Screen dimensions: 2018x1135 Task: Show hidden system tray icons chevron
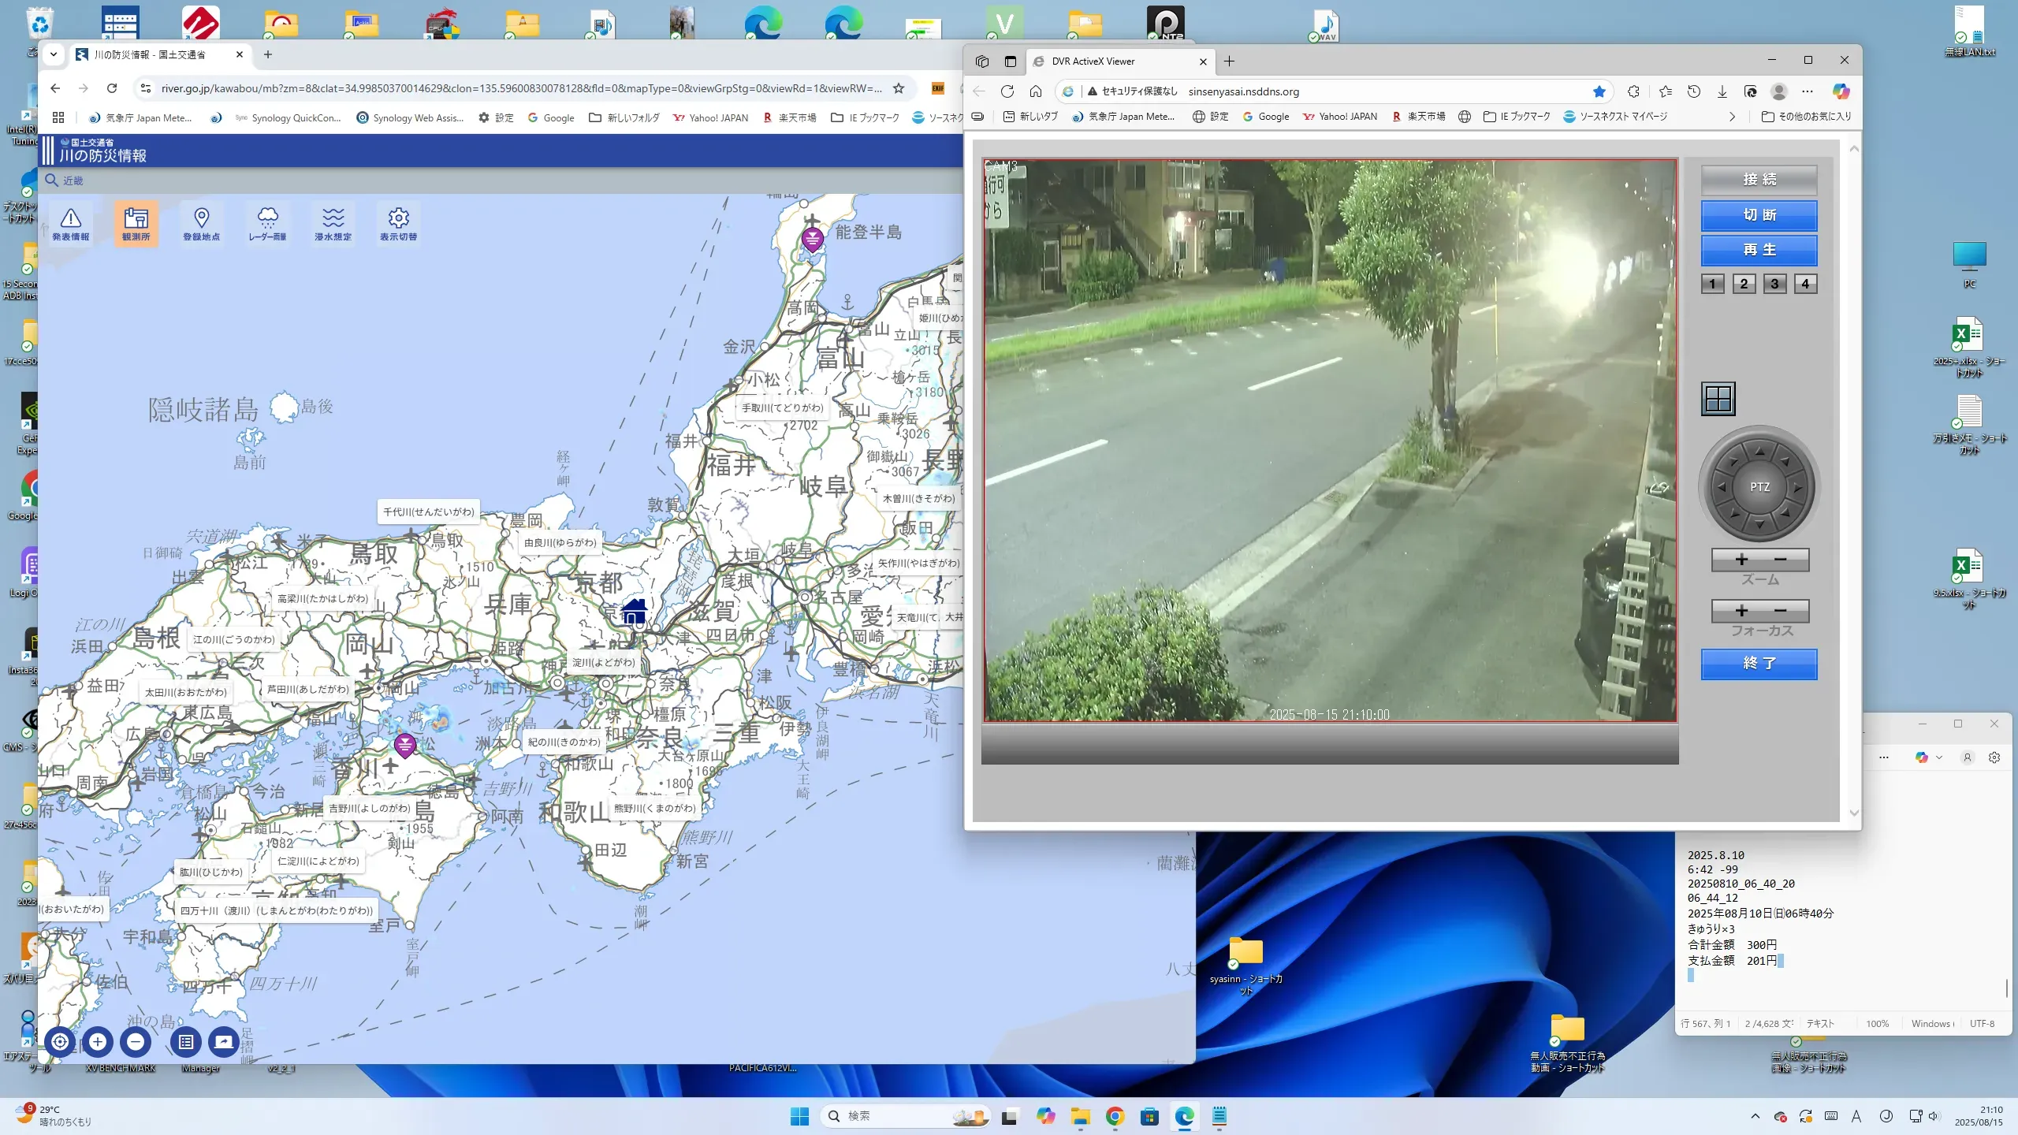point(1755,1116)
